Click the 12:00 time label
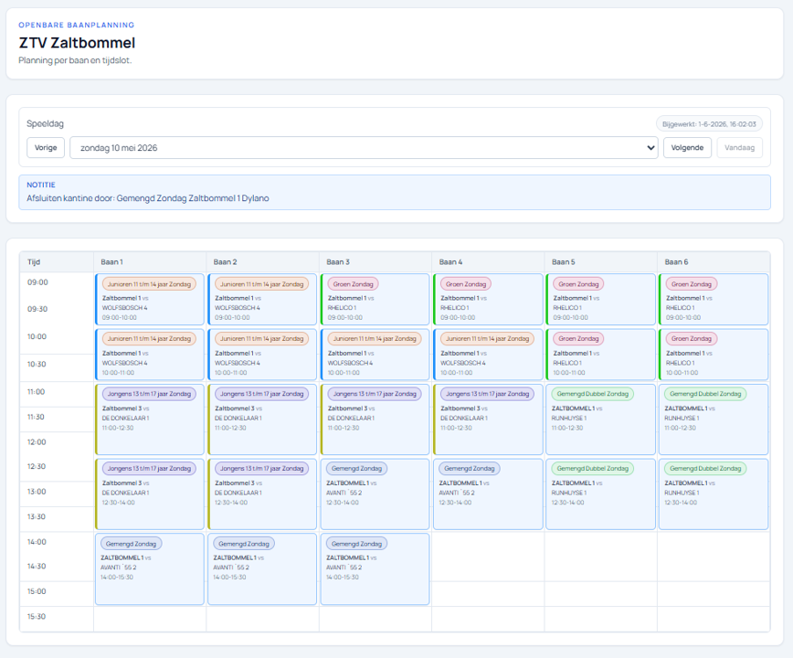Viewport: 793px width, 658px height. point(37,442)
